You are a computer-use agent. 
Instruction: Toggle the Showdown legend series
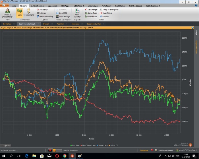[102, 145]
